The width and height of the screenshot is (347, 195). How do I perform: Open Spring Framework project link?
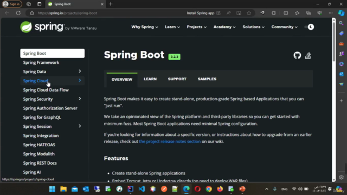click(41, 63)
